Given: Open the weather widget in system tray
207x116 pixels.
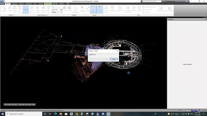Looking at the screenshot, I should click(x=173, y=114).
